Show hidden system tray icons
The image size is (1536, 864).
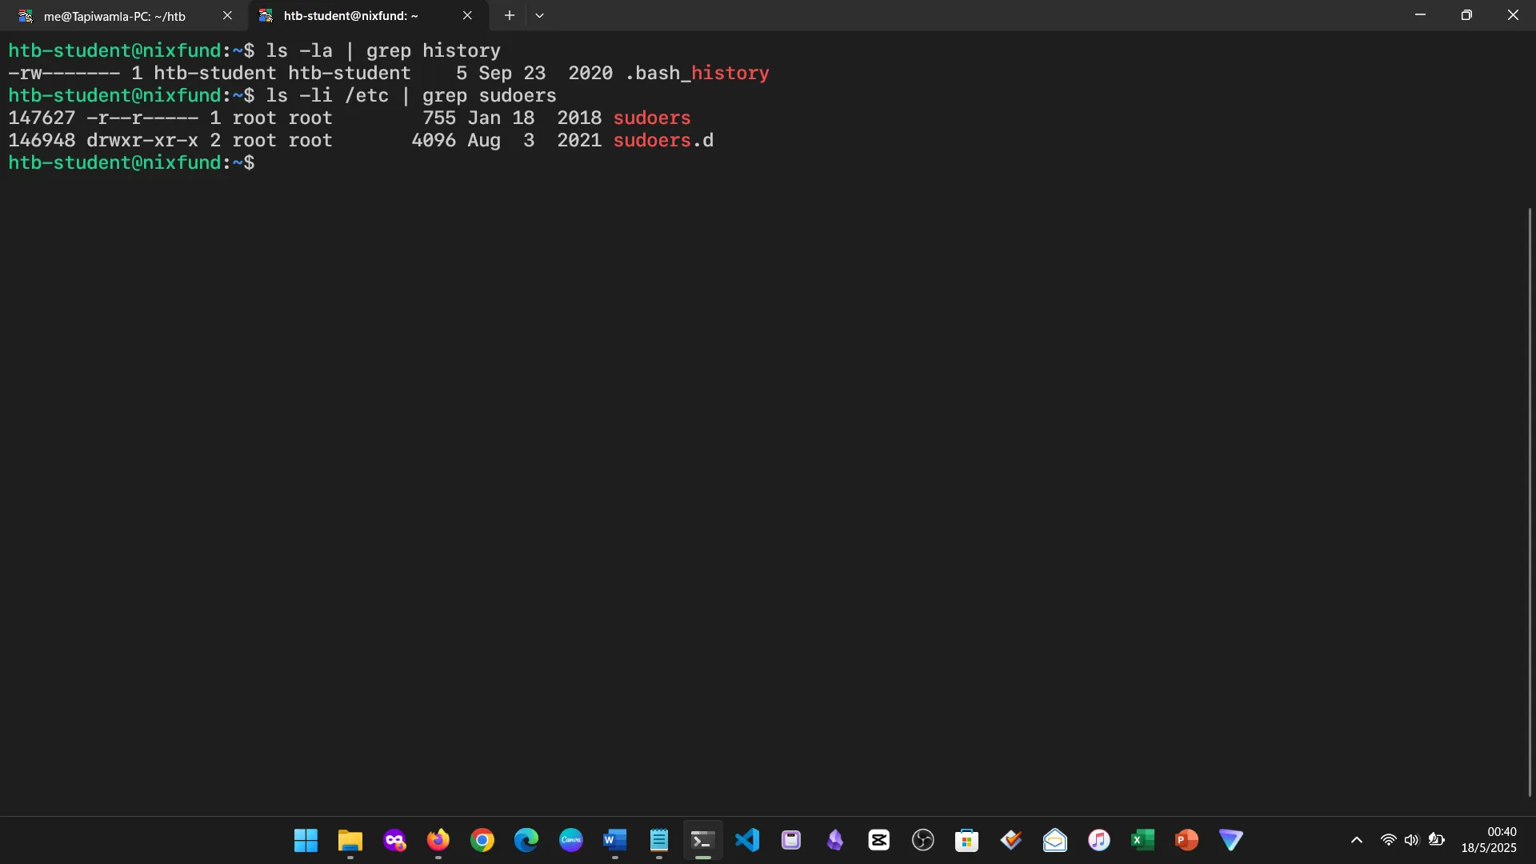coord(1357,840)
